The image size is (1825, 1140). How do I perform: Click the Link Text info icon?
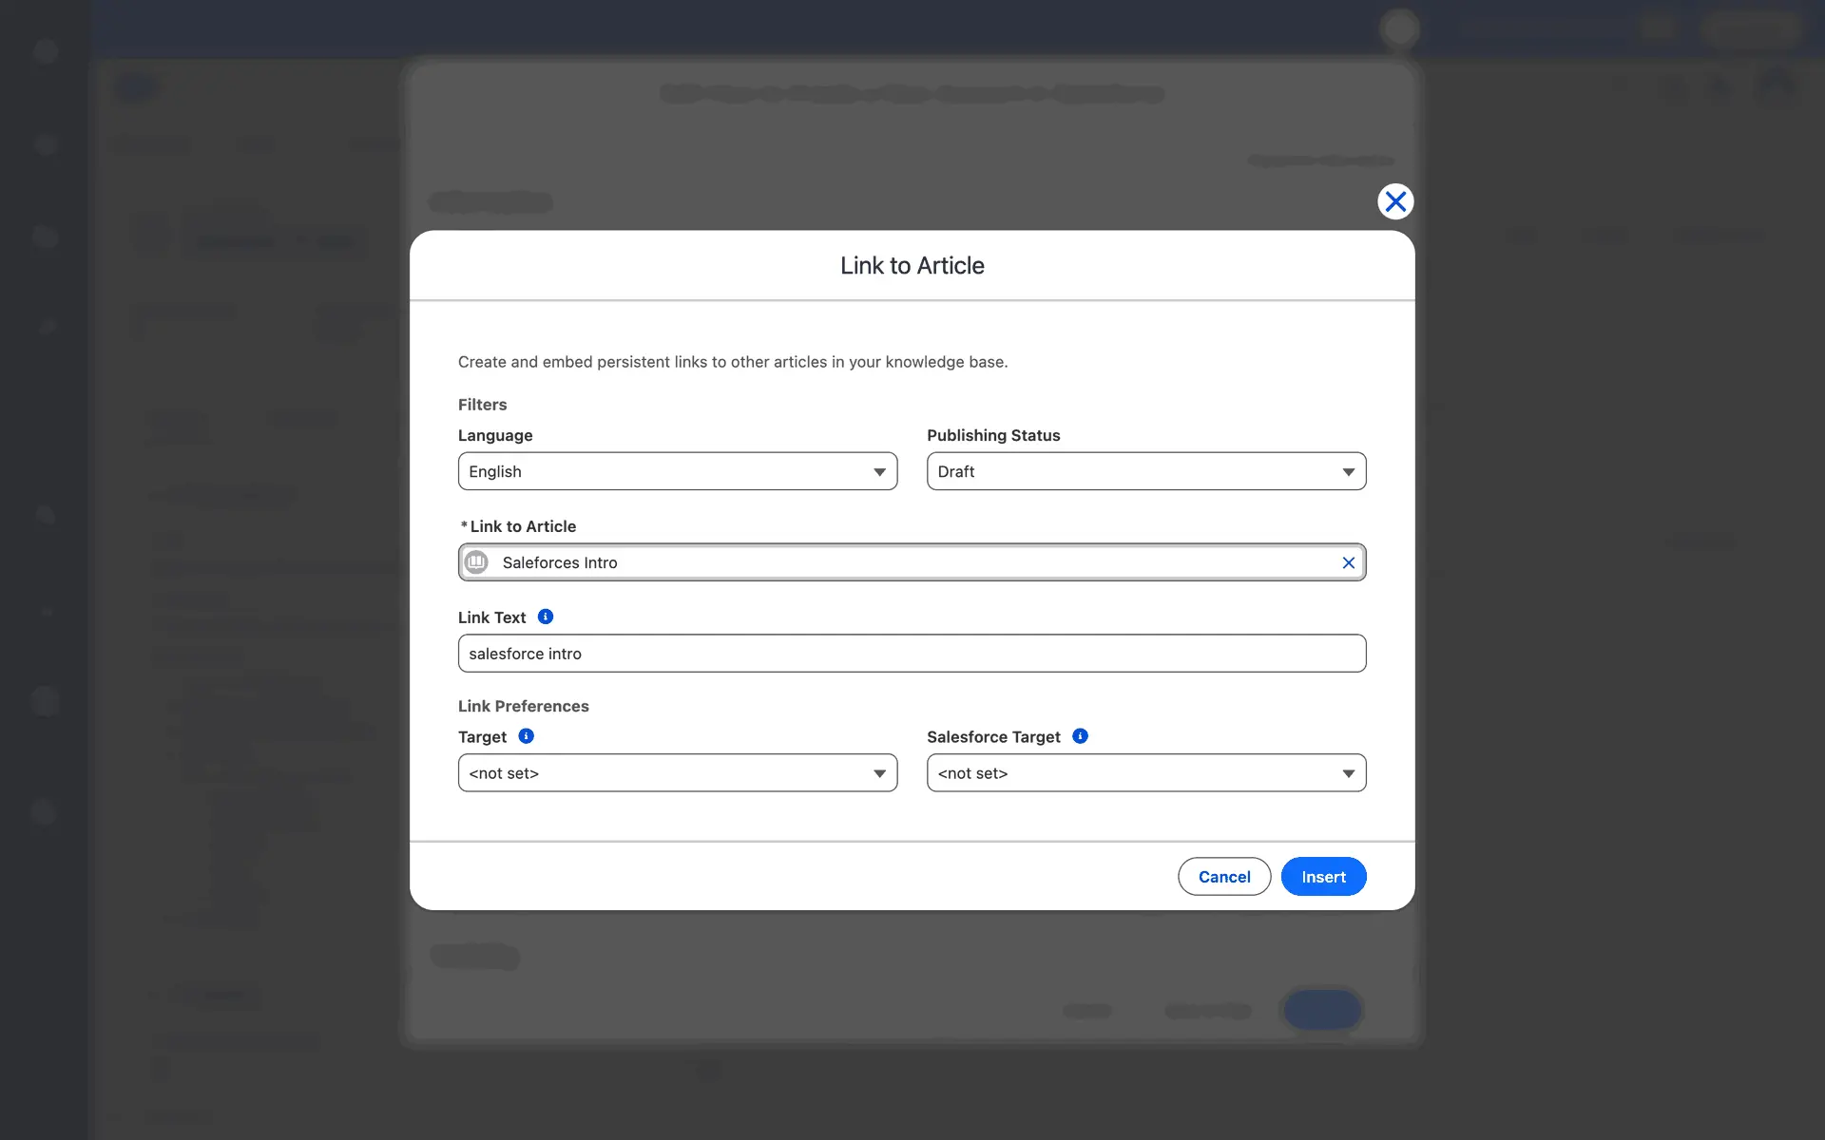pyautogui.click(x=546, y=617)
